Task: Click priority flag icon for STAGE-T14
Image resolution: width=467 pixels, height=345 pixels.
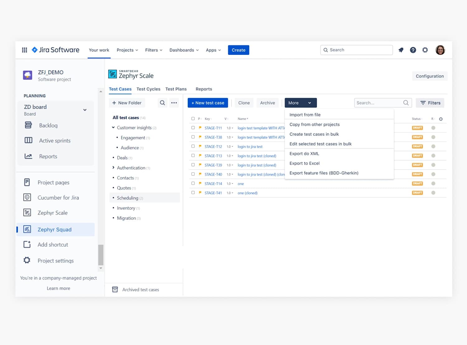Action: [200, 183]
